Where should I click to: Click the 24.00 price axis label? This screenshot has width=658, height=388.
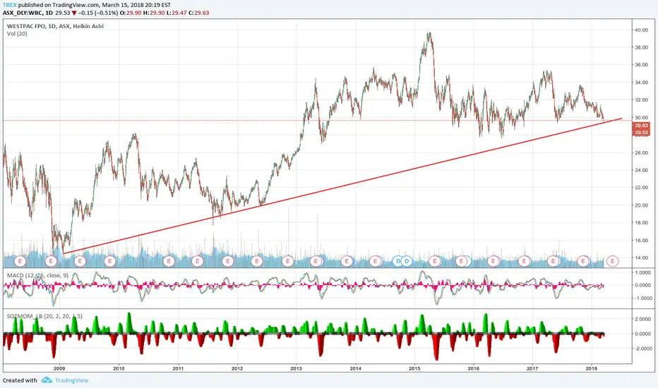[641, 170]
